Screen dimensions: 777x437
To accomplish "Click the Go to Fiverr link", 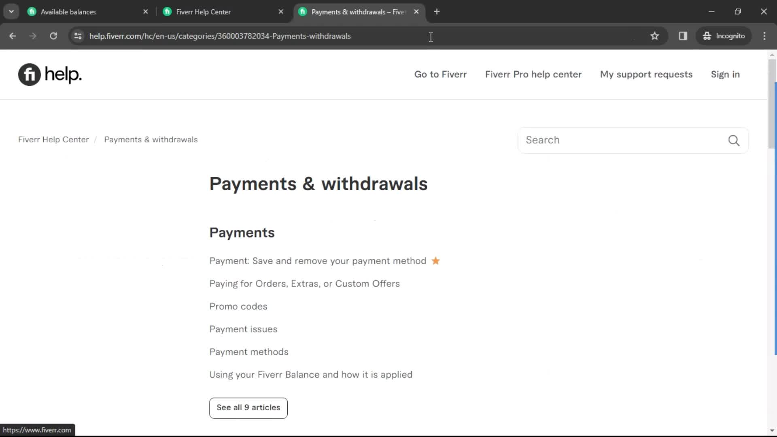I will click(440, 74).
